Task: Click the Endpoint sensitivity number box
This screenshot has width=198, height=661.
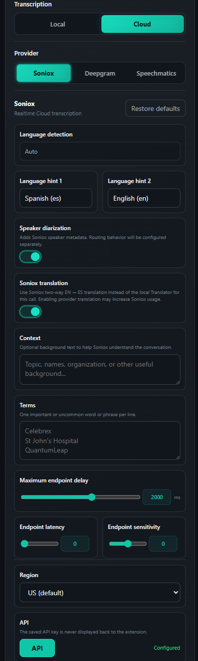Action: coord(163,544)
